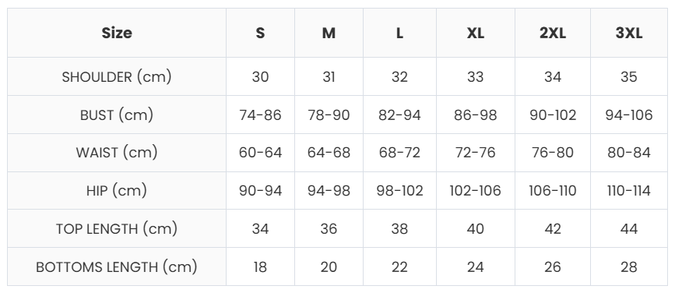This screenshot has width=675, height=293.
Task: Select the S size header
Action: (260, 33)
